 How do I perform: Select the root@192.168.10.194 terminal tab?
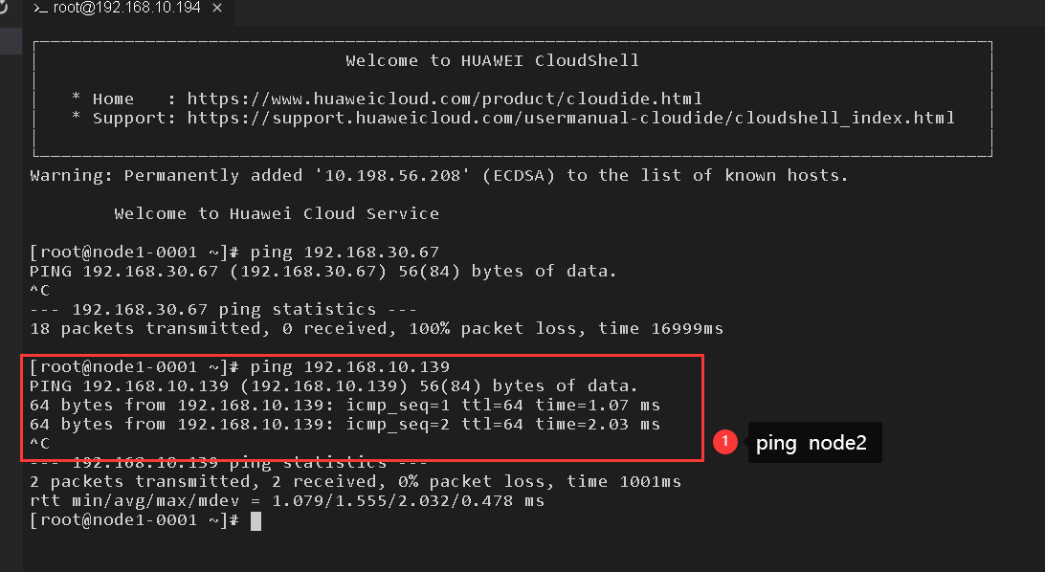[x=125, y=8]
